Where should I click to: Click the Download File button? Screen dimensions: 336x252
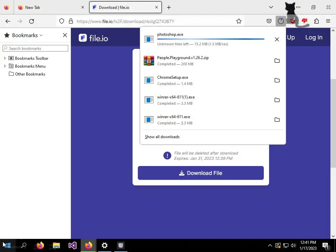pos(200,173)
